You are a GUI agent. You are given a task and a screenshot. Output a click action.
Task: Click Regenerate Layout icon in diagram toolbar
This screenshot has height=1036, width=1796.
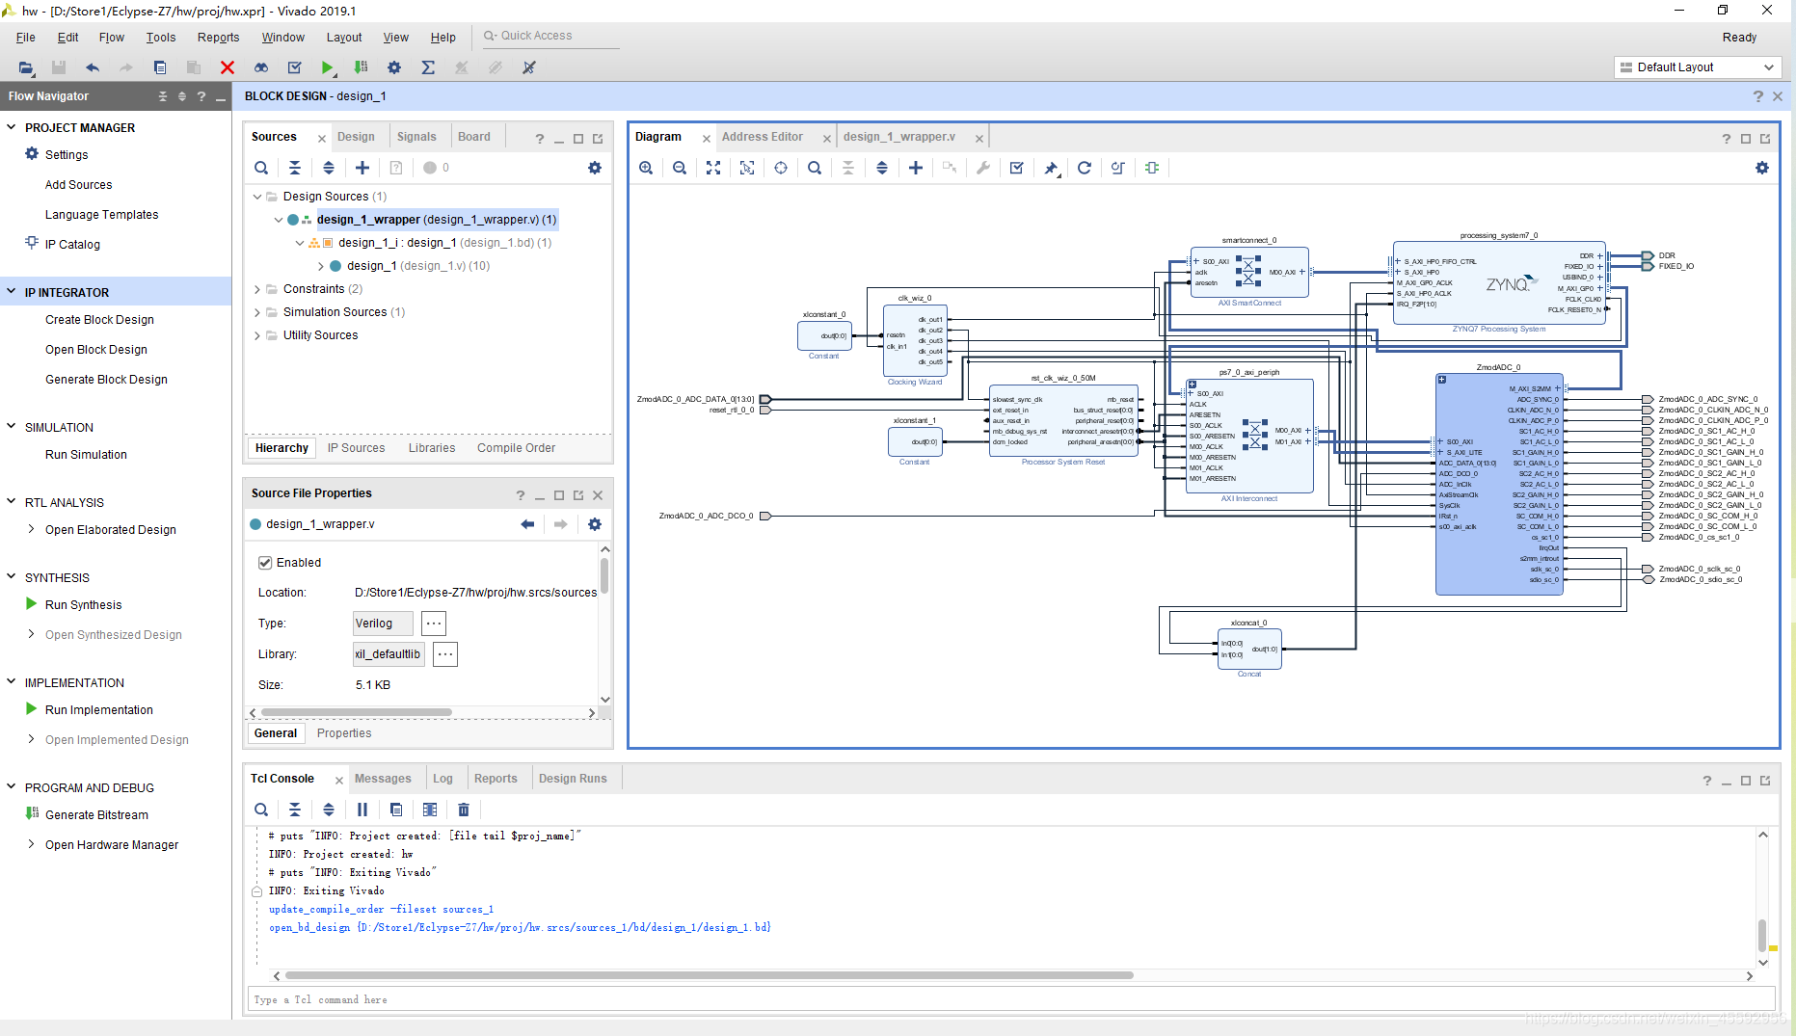click(1085, 168)
